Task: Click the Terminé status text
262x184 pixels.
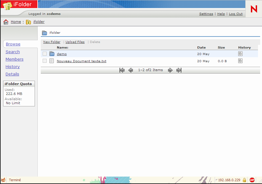Action: [15, 180]
